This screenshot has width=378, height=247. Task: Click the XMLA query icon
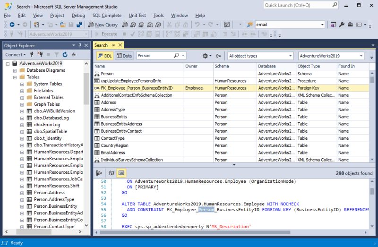coord(150,25)
